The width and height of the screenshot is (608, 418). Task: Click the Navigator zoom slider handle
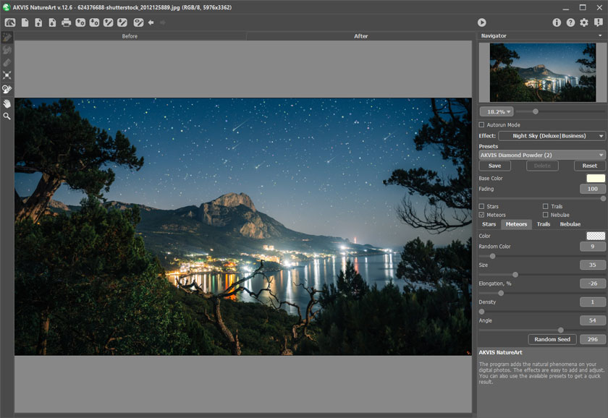point(535,111)
